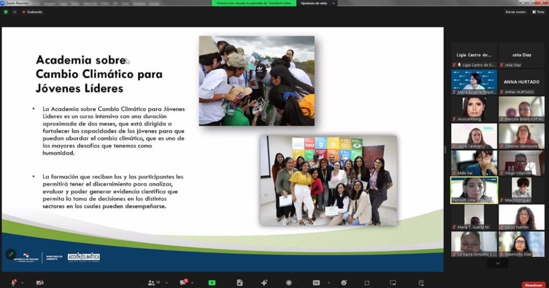Select Ligia Castro de D... participant tile
Image resolution: width=549 pixels, height=288 pixels.
click(474, 55)
